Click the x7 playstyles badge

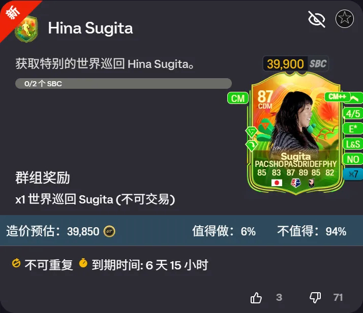click(353, 174)
